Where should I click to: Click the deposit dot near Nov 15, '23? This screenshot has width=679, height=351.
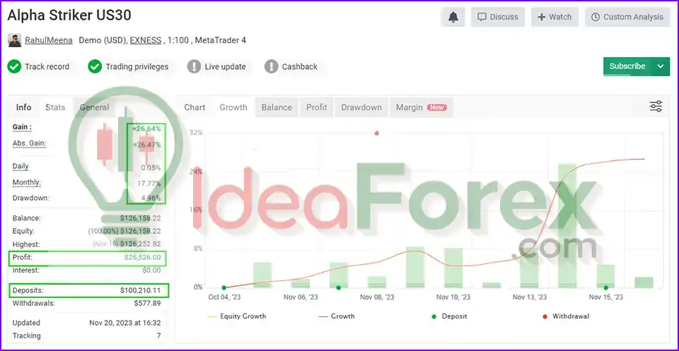point(606,287)
